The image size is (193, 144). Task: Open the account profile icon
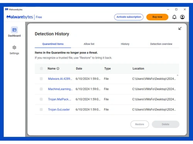click(182, 17)
